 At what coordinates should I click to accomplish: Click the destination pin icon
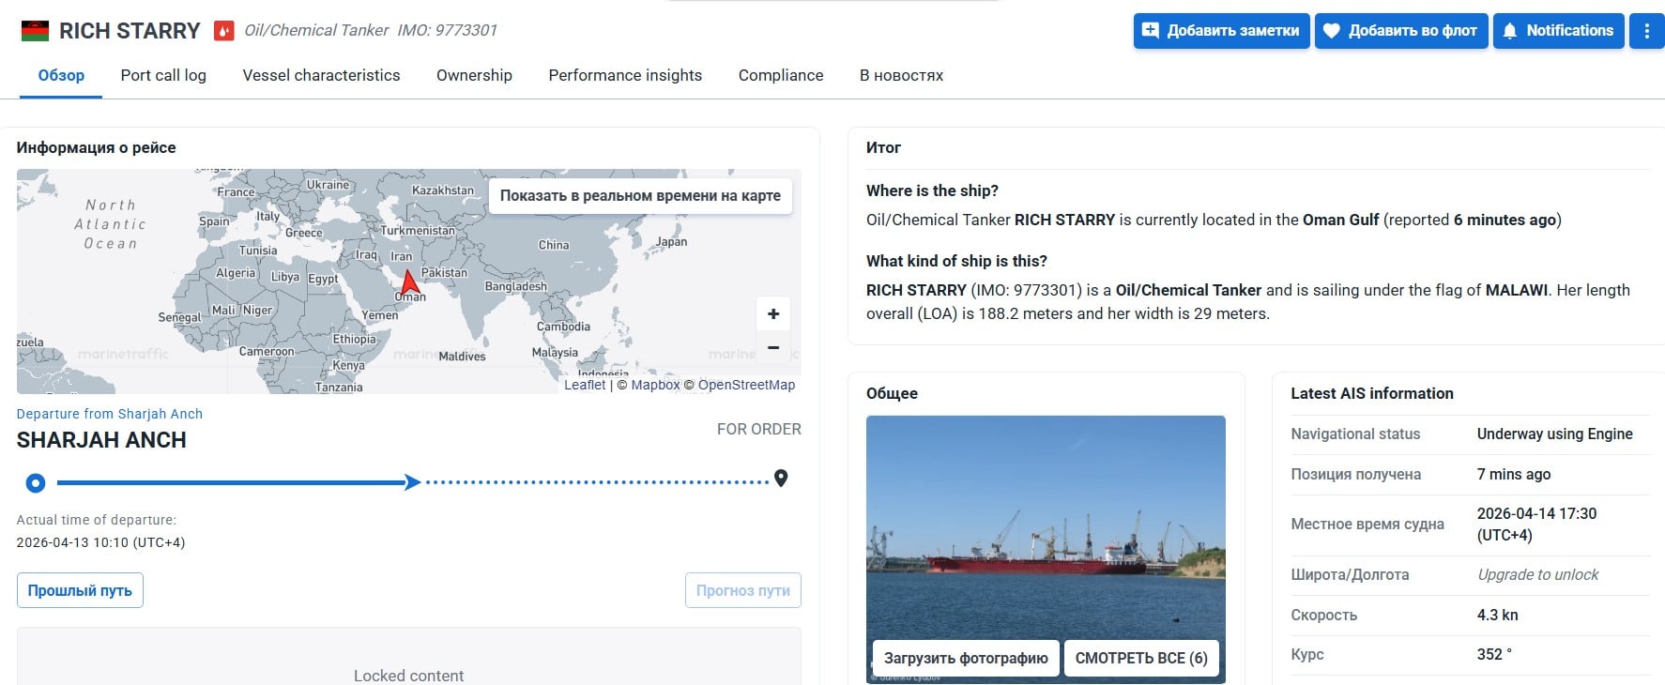point(780,479)
